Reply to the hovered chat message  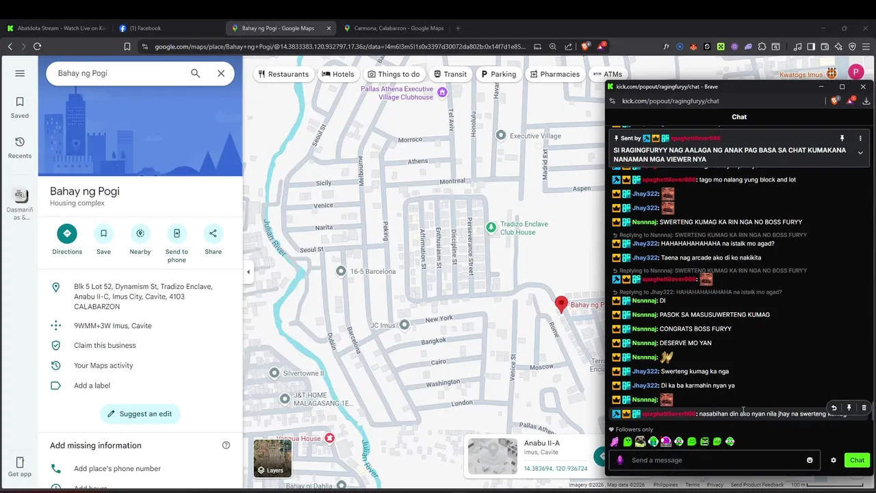click(834, 407)
